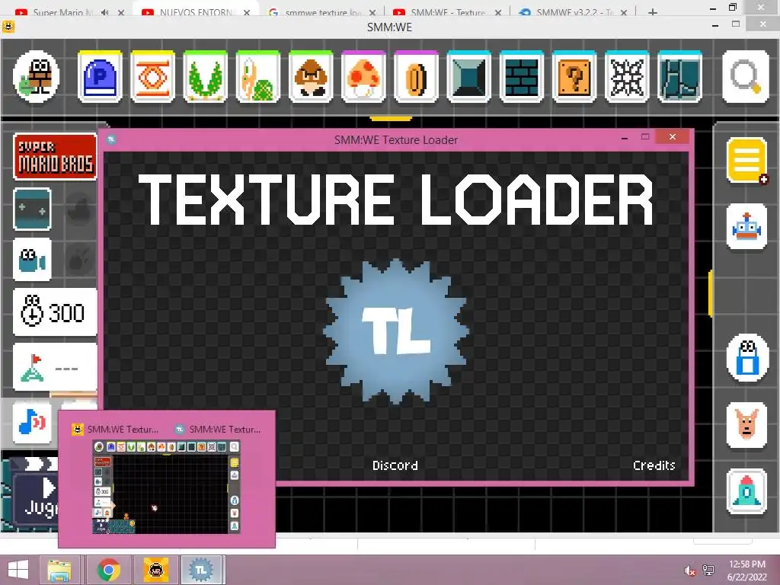Choose the green Koopa Troopa item
Image resolution: width=780 pixels, height=585 pixels.
[x=258, y=77]
